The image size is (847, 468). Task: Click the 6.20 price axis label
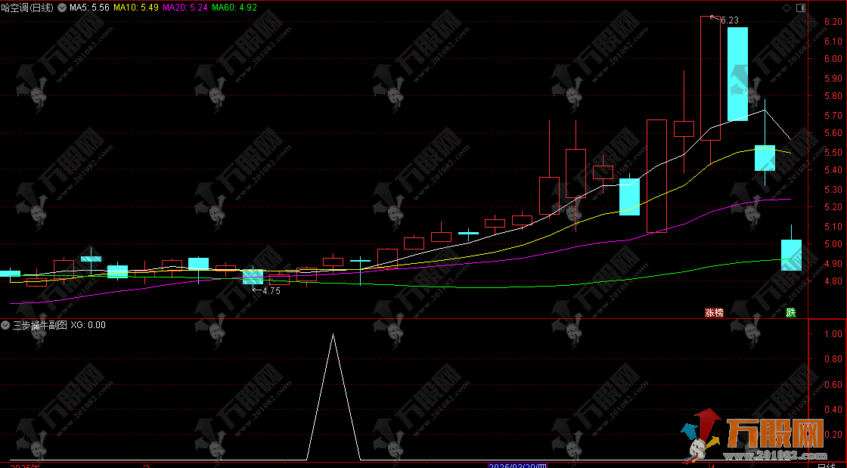pos(833,22)
